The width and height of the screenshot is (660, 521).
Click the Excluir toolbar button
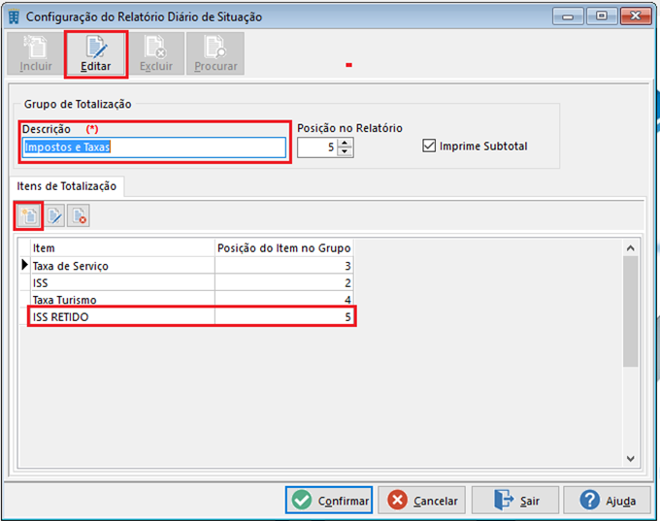point(156,54)
